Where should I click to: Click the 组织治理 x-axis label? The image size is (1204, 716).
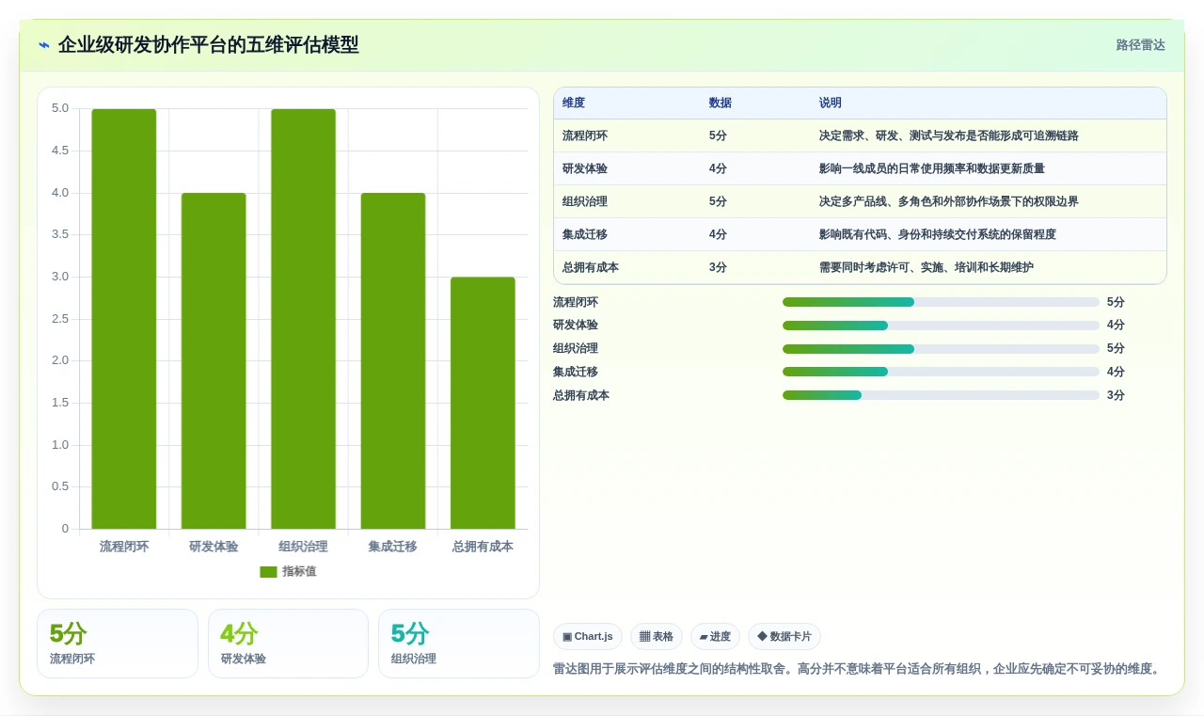[x=303, y=547]
